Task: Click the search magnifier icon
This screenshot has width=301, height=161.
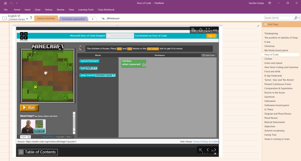Action: (296, 18)
